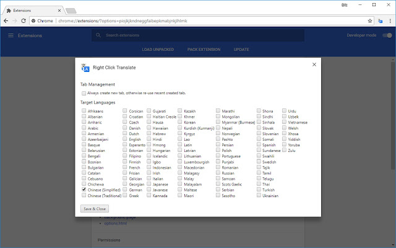Focus the Search extensions field
396x248 pixels.
point(198,35)
